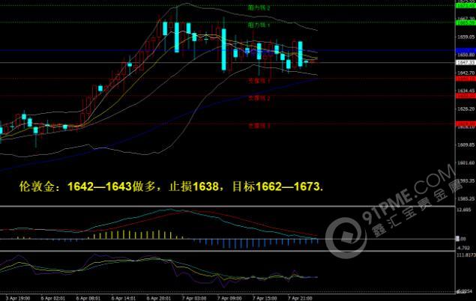
Task: Click the blue price tag on price axis
Action: click(x=465, y=50)
